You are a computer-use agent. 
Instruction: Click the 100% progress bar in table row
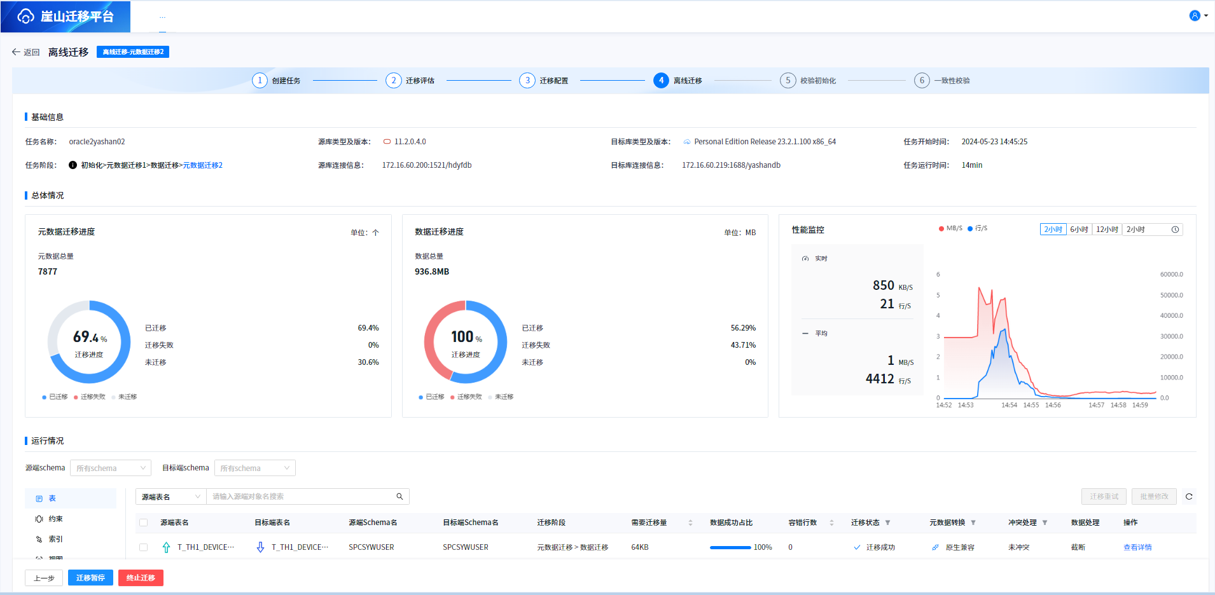(x=730, y=547)
